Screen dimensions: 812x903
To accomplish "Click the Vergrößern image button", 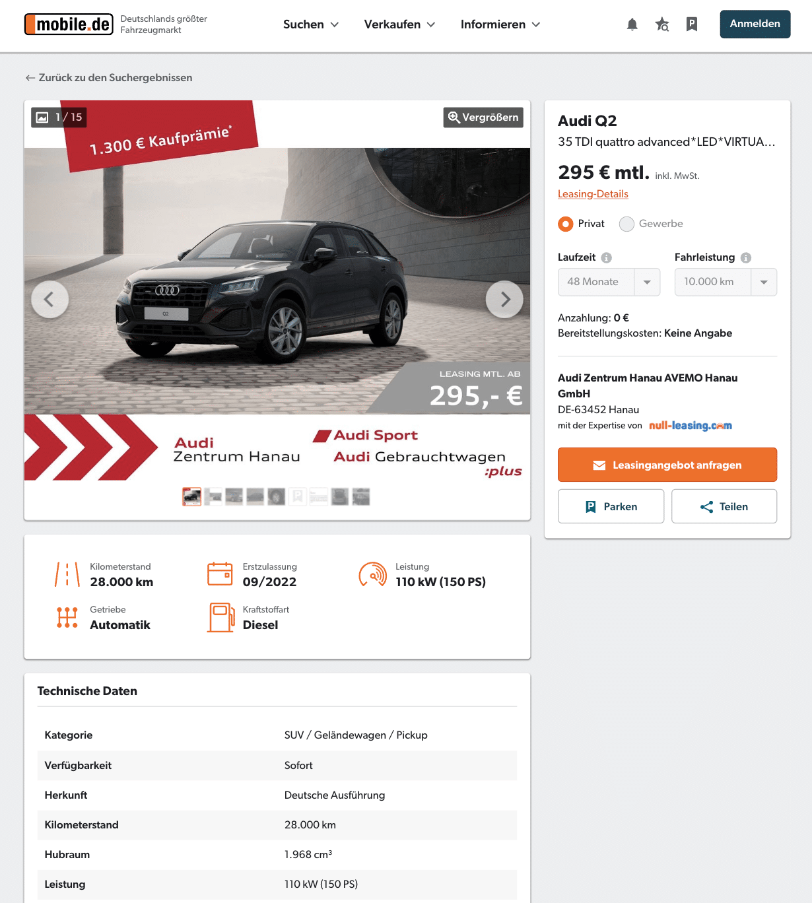I will [x=483, y=117].
